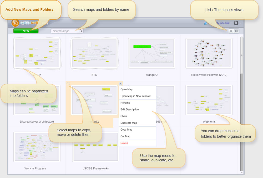The height and width of the screenshot is (178, 263).
Task: Open the My Account link
Action: pos(223,23)
